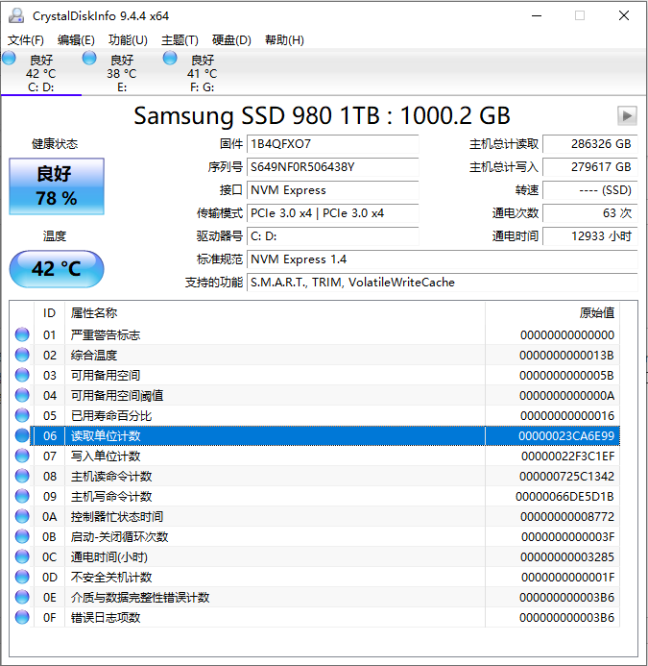Select row 0C 通电时间(小时)
This screenshot has height=666, width=648.
314,556
